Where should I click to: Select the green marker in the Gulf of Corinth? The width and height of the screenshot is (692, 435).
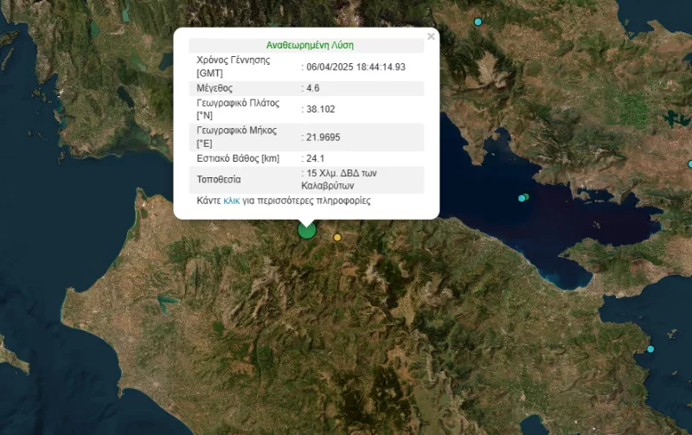pos(526,196)
